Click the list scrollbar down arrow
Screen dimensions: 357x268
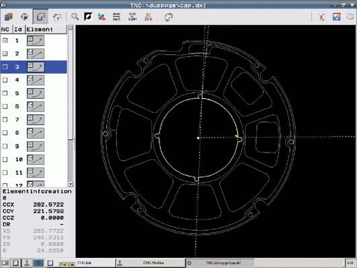click(x=71, y=184)
